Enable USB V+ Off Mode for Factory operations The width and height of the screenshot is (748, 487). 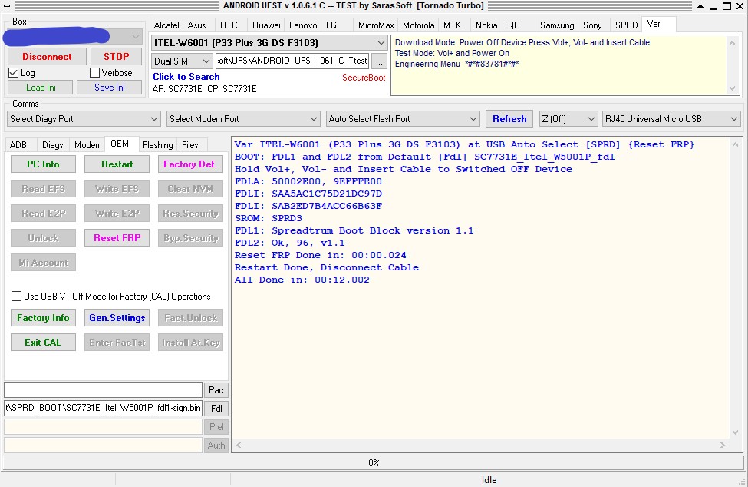(x=16, y=297)
